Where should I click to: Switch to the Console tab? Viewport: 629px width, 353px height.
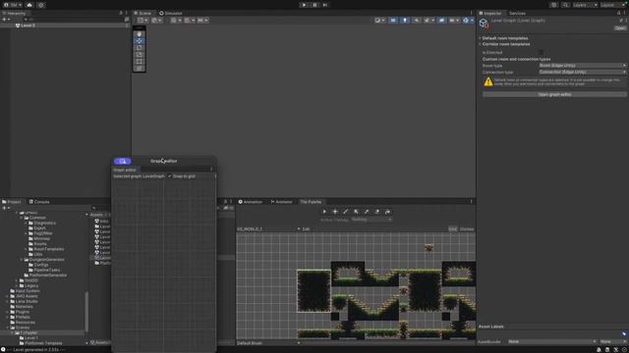(x=39, y=202)
